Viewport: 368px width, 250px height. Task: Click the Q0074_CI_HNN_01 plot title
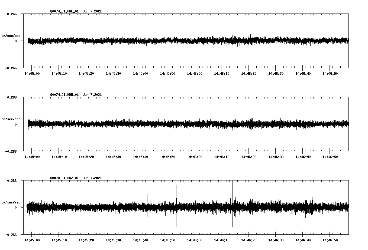tap(76, 95)
